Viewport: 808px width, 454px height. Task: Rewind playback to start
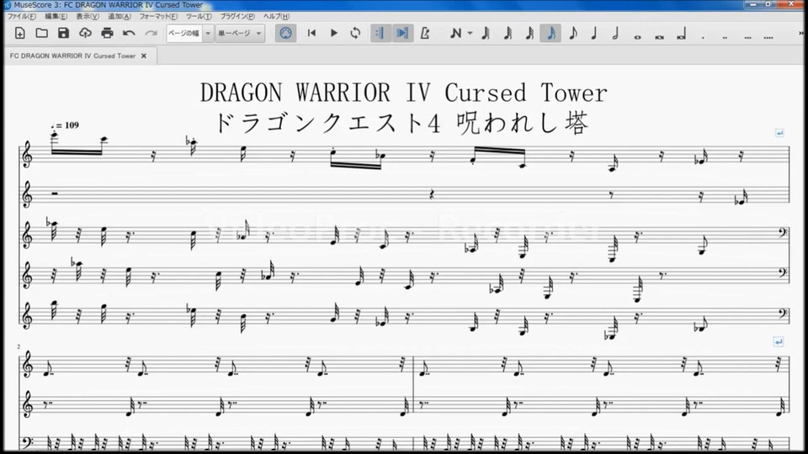pyautogui.click(x=311, y=34)
